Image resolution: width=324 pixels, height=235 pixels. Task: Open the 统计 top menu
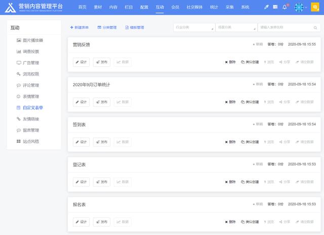click(214, 7)
